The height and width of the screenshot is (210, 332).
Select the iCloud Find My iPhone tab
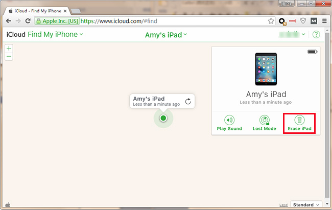(x=37, y=11)
